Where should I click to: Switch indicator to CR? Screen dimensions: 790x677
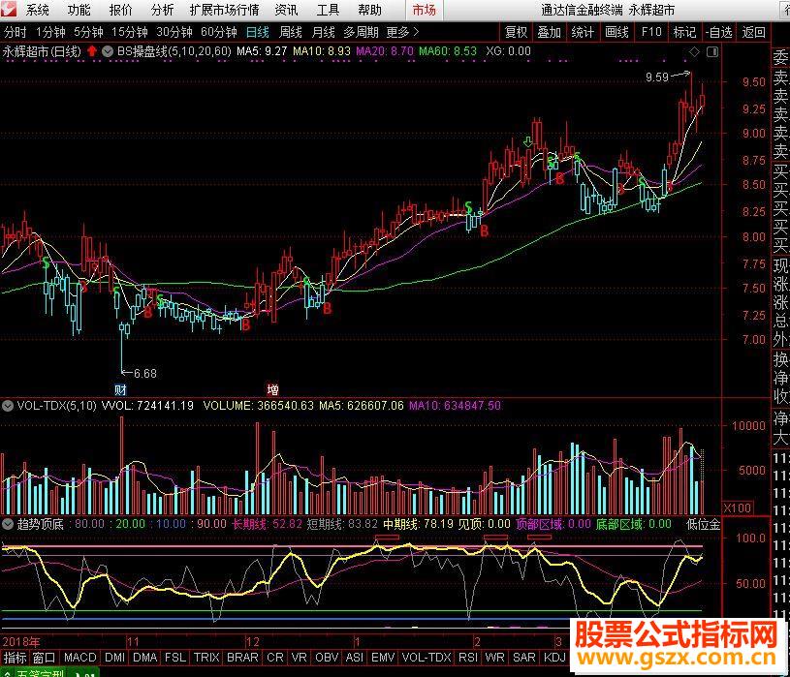point(275,658)
